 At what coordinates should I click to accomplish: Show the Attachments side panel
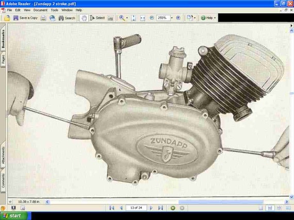[x=3, y=155]
